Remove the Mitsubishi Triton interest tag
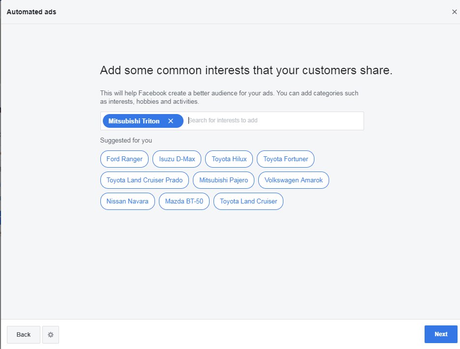Screen dimensions: 460x349 tap(171, 120)
